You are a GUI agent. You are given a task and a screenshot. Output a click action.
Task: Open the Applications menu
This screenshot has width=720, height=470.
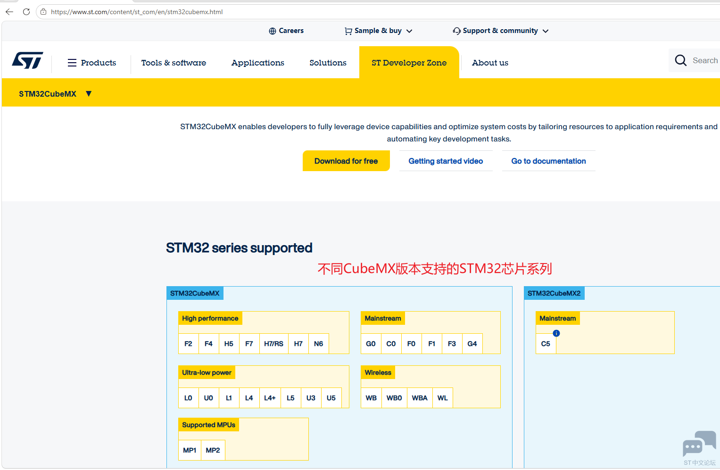click(258, 63)
